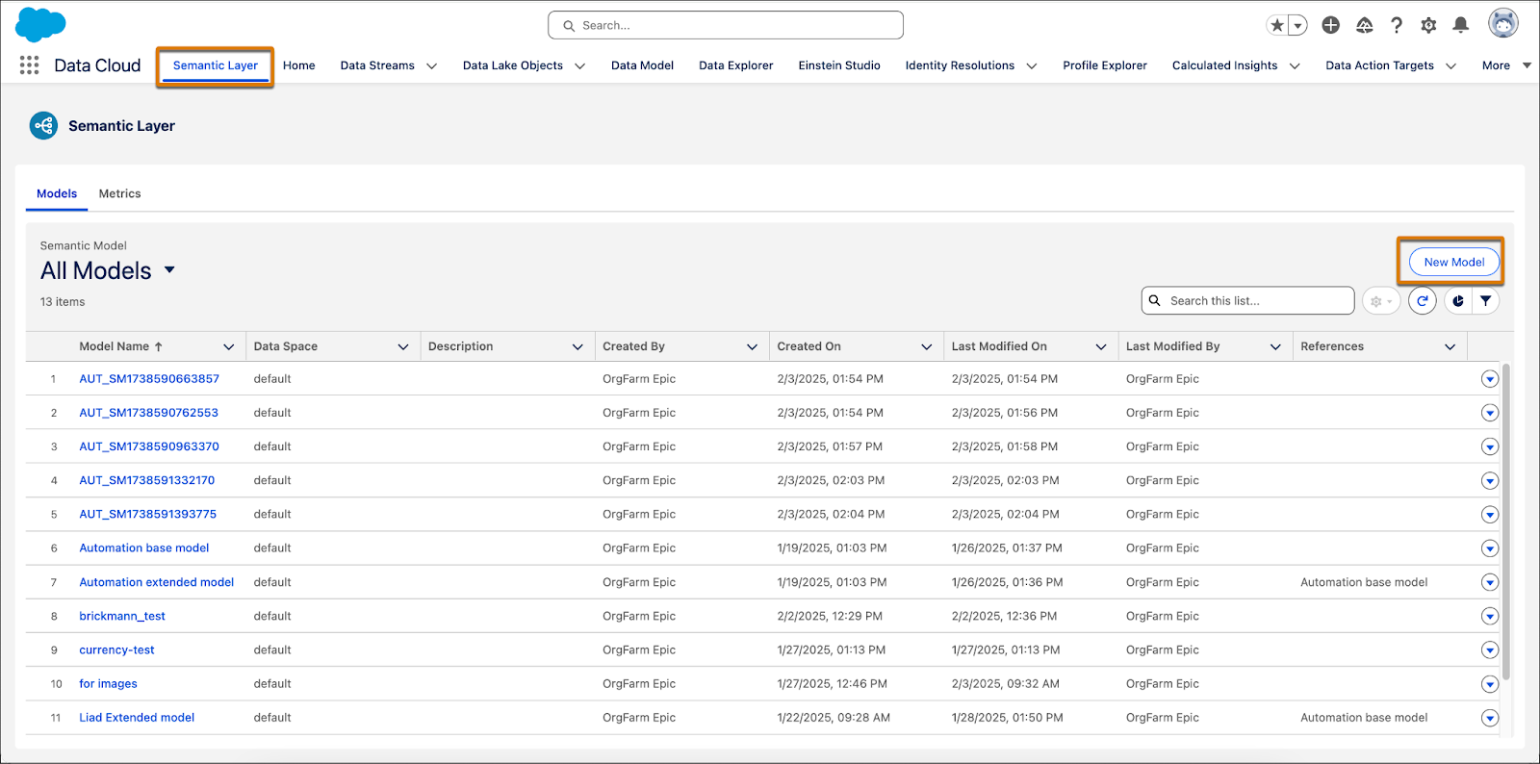Screen dimensions: 1540x764
Task: Open the Notifications bell icon
Action: [1460, 26]
